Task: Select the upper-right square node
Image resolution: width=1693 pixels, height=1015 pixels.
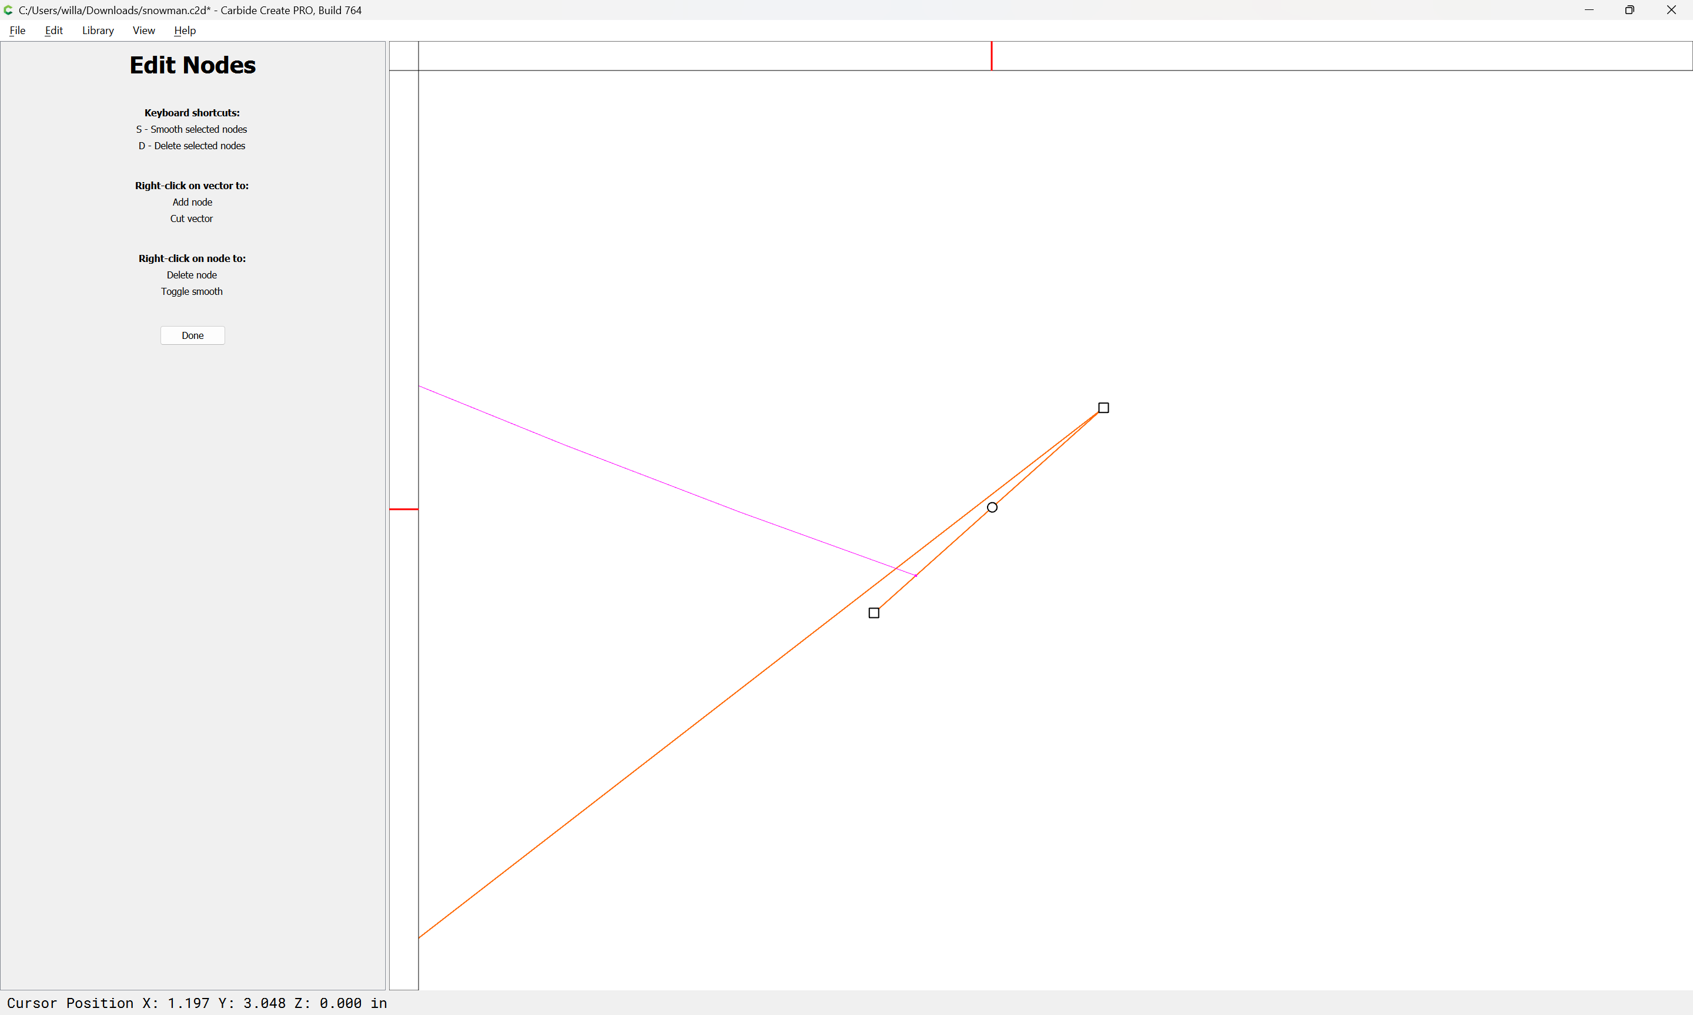Action: pyautogui.click(x=1103, y=408)
